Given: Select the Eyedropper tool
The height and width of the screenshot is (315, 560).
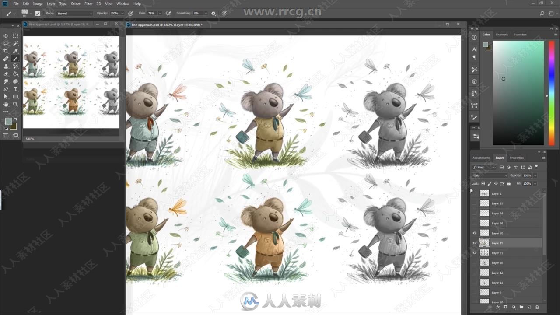Looking at the screenshot, I should (15, 51).
